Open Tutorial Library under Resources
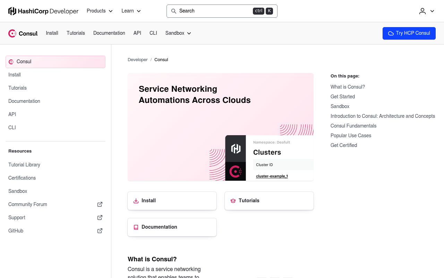Viewport: 444px width, 278px height. pos(55,165)
